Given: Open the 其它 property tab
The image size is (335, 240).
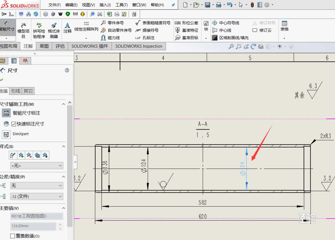Looking at the screenshot, I should (28, 91).
